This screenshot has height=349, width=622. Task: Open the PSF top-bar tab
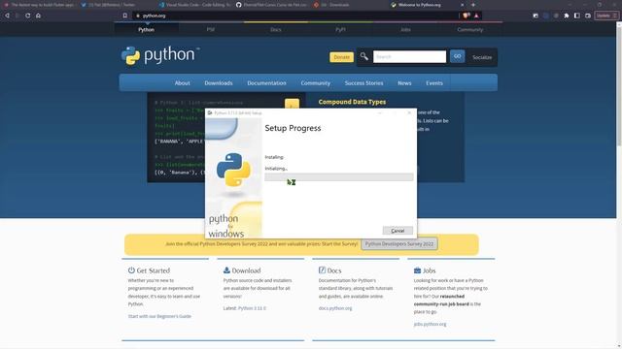tap(211, 30)
